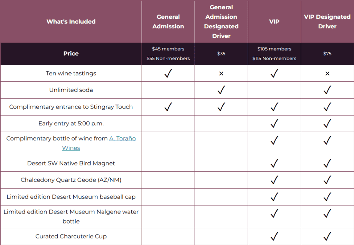Click the Desert SW Native Bird Magnet row label
The width and height of the screenshot is (354, 245).
pos(71,163)
